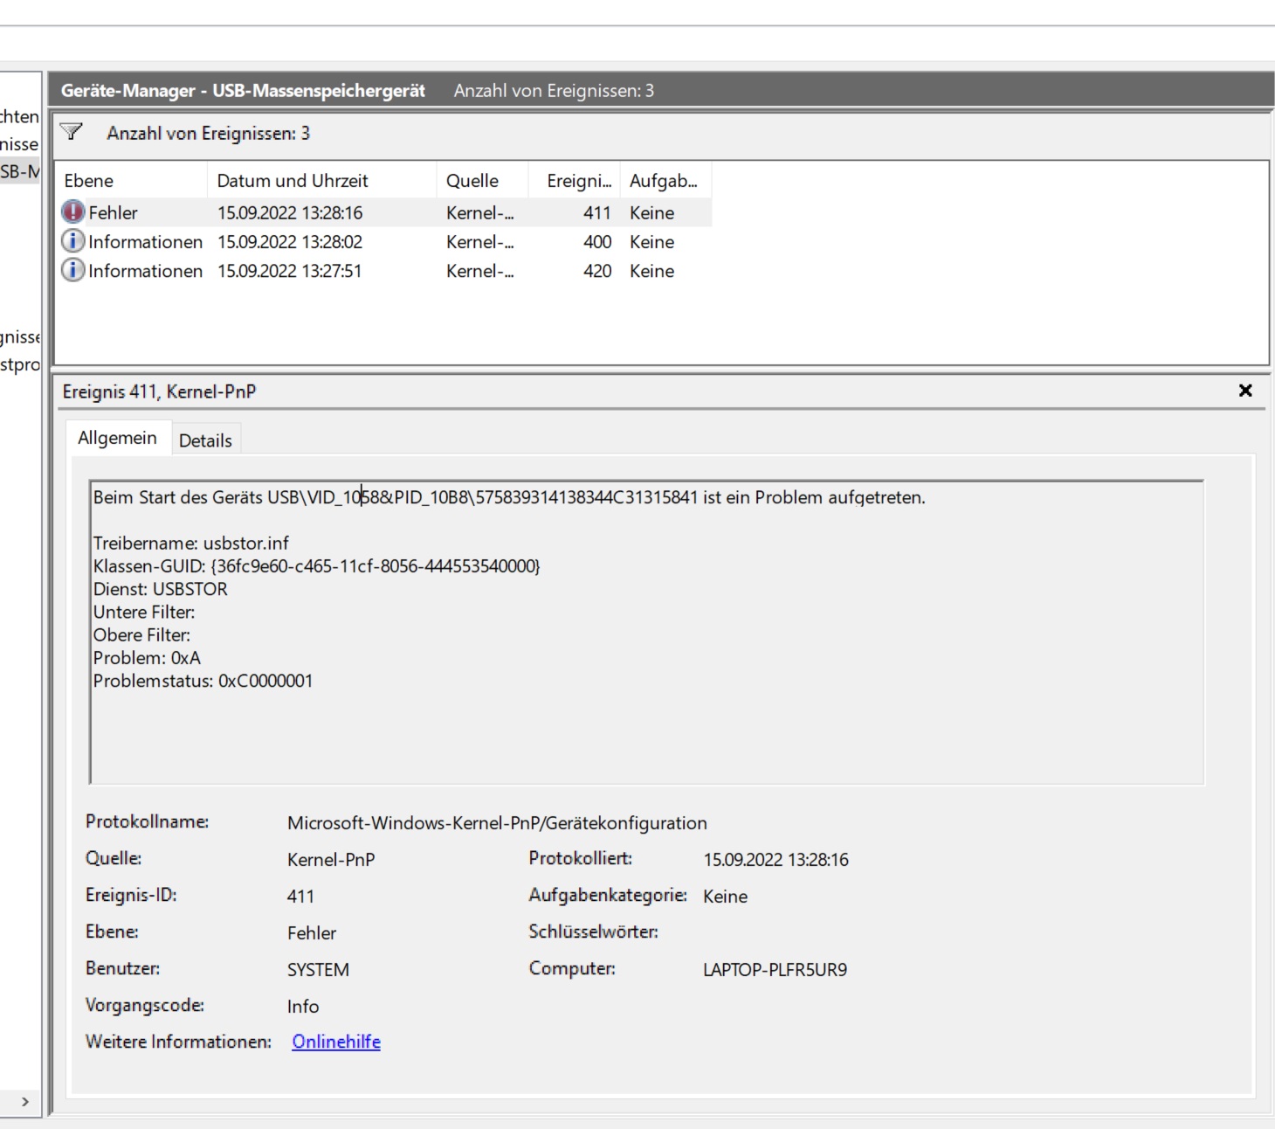This screenshot has height=1129, width=1275.
Task: Select the Fehler event row
Action: 384,212
